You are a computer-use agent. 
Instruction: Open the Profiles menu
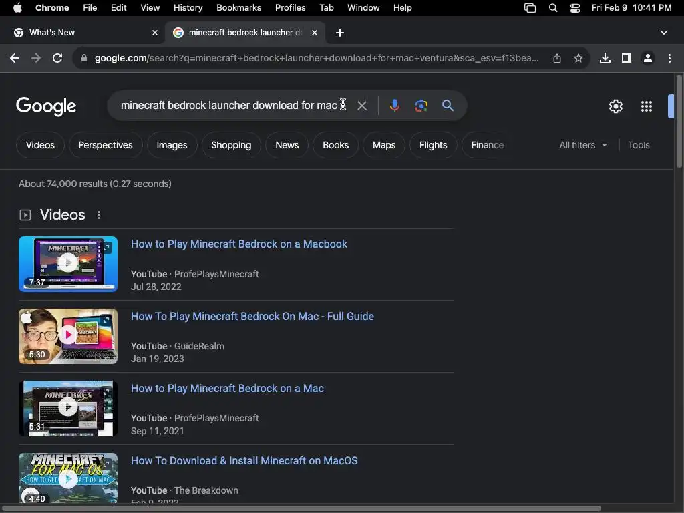[290, 8]
